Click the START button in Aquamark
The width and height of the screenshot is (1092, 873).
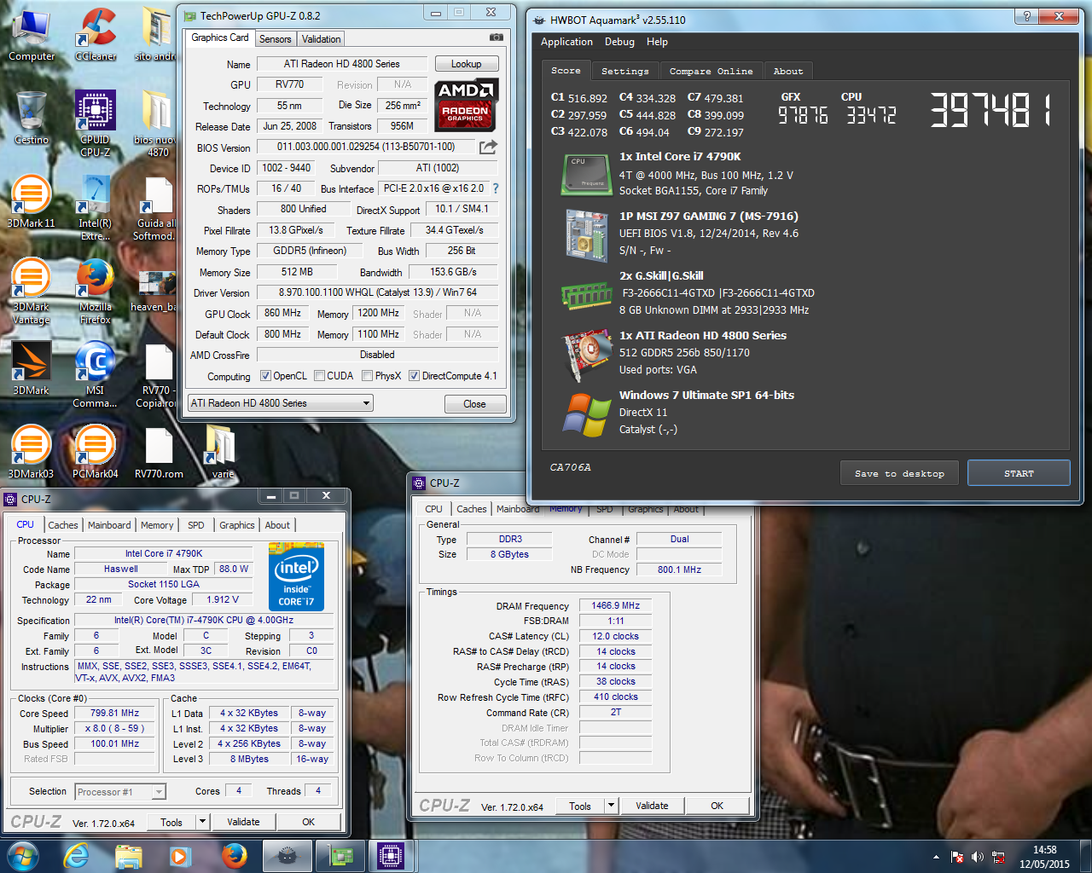pyautogui.click(x=1019, y=473)
